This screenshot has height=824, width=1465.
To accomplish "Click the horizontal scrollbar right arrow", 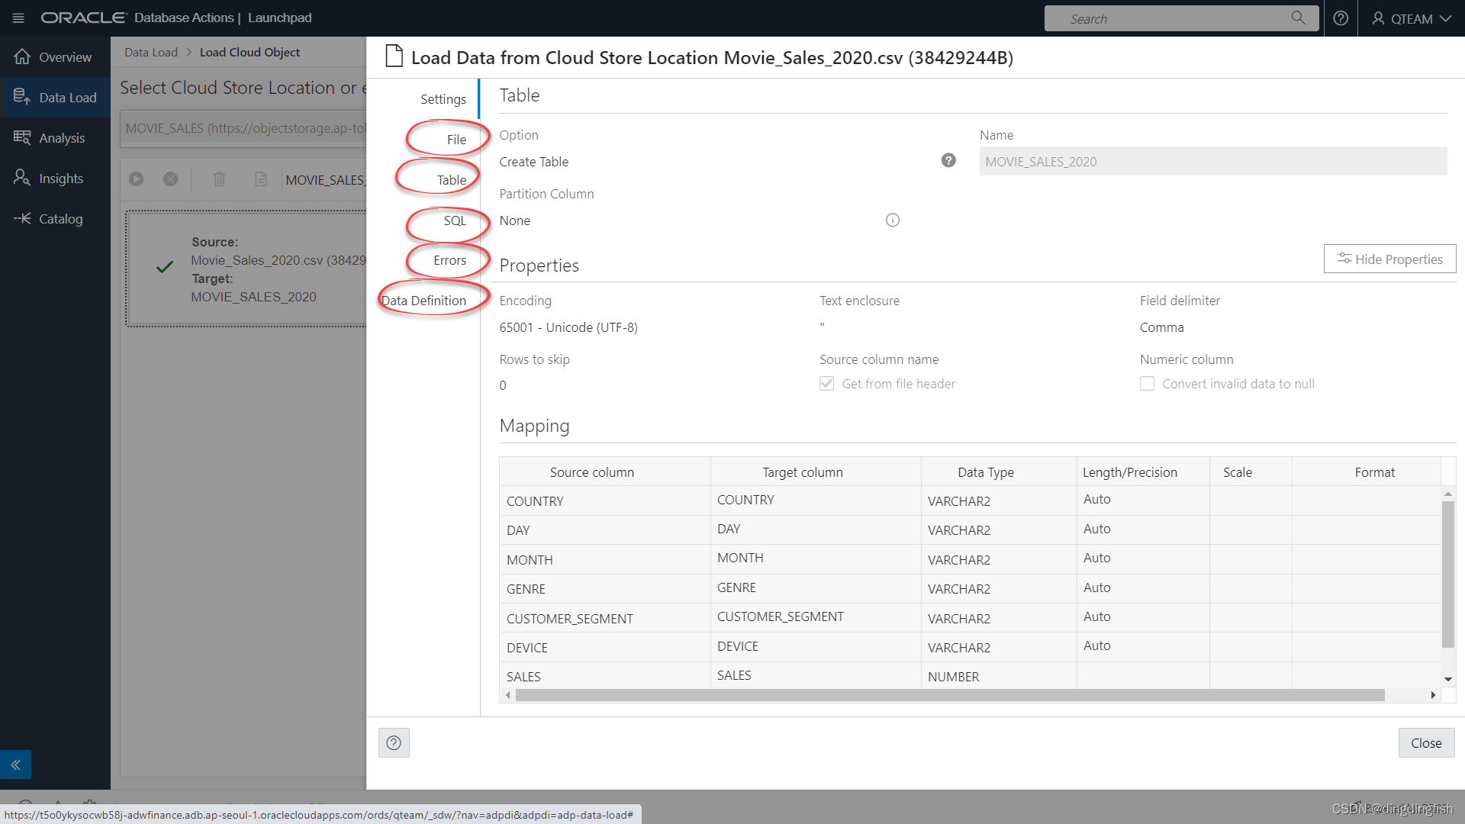I will tap(1433, 695).
